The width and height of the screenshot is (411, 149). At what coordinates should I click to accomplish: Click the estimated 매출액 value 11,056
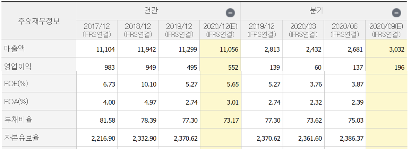coord(229,50)
